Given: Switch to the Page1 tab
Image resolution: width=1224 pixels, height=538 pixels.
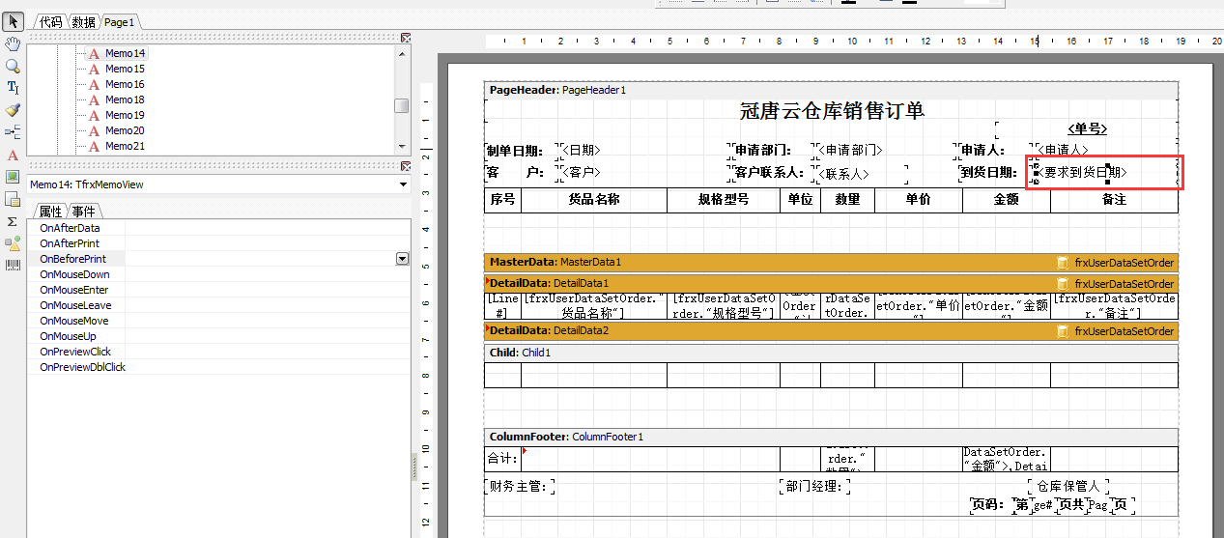Looking at the screenshot, I should [x=119, y=21].
